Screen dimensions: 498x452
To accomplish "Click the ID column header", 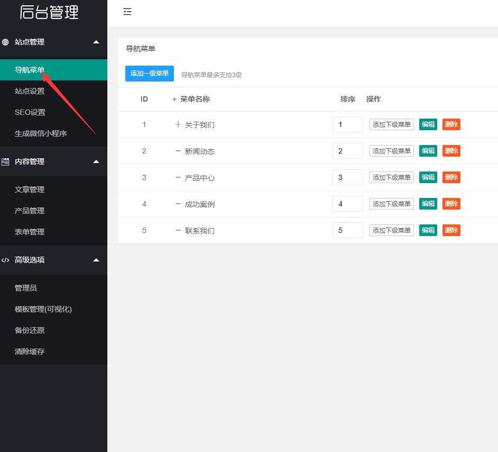I will click(x=144, y=99).
